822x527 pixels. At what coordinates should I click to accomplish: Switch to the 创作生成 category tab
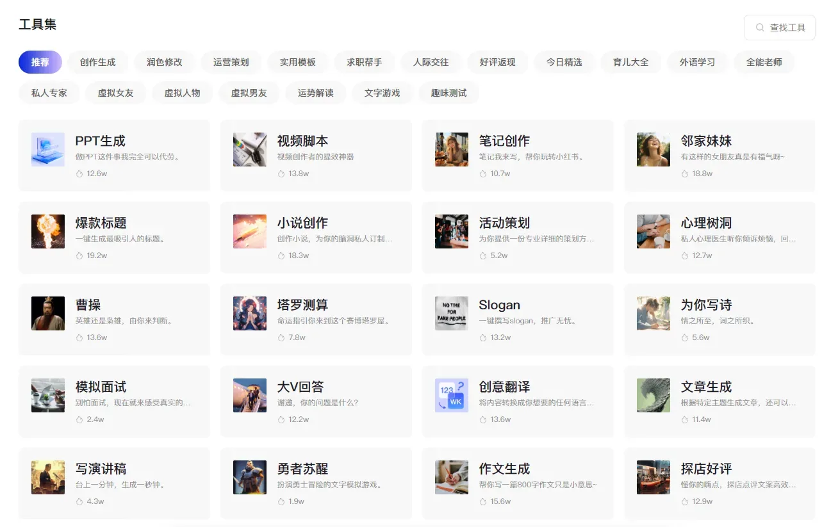point(98,62)
